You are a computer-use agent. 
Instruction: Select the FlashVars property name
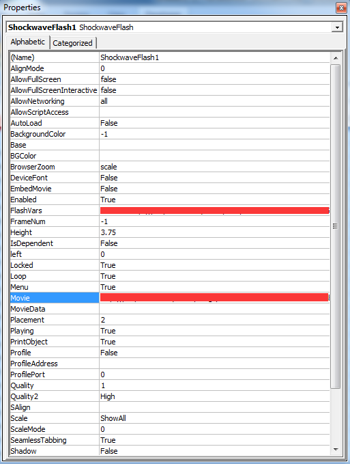pos(55,210)
